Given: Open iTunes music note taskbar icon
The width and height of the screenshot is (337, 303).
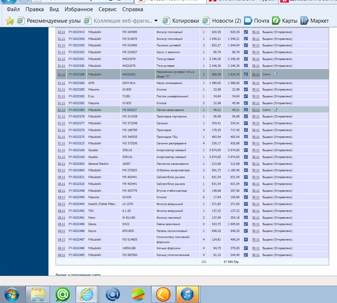Looking at the screenshot, I should click(187, 294).
